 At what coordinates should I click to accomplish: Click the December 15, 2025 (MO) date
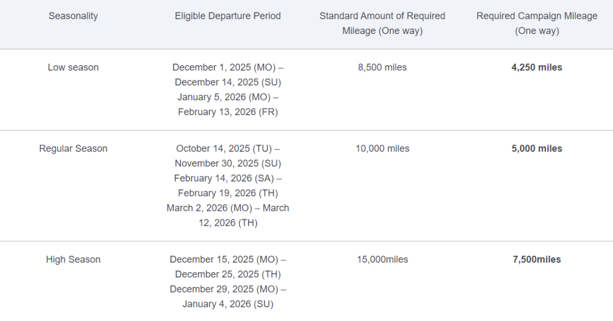click(224, 259)
